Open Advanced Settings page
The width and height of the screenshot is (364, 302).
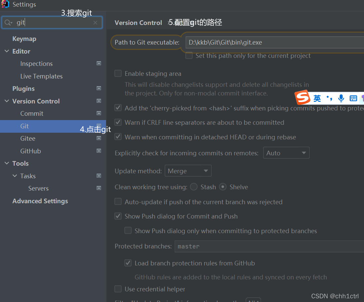click(40, 201)
